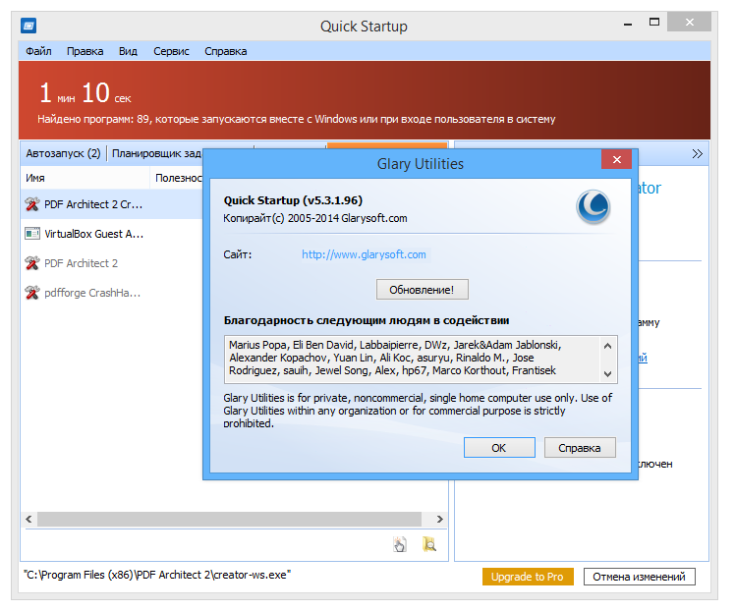Select the grayed PDF Architect 2 entry
Screen dimensions: 735x611
pyautogui.click(x=81, y=263)
